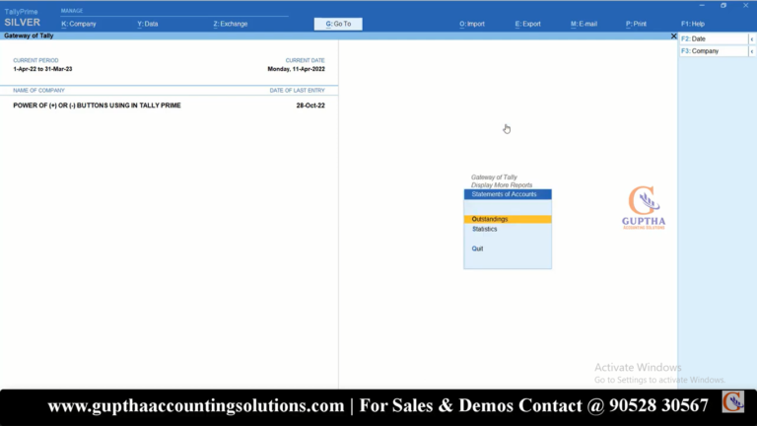757x426 pixels.
Task: Click the MANAGE label in the top bar
Action: click(71, 11)
